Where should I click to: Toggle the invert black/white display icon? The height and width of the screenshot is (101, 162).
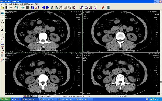pyautogui.click(x=7, y=8)
